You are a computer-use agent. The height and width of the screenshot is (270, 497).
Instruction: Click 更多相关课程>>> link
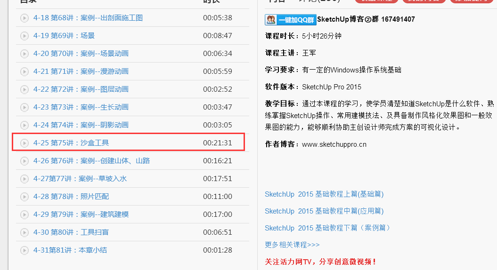292,245
